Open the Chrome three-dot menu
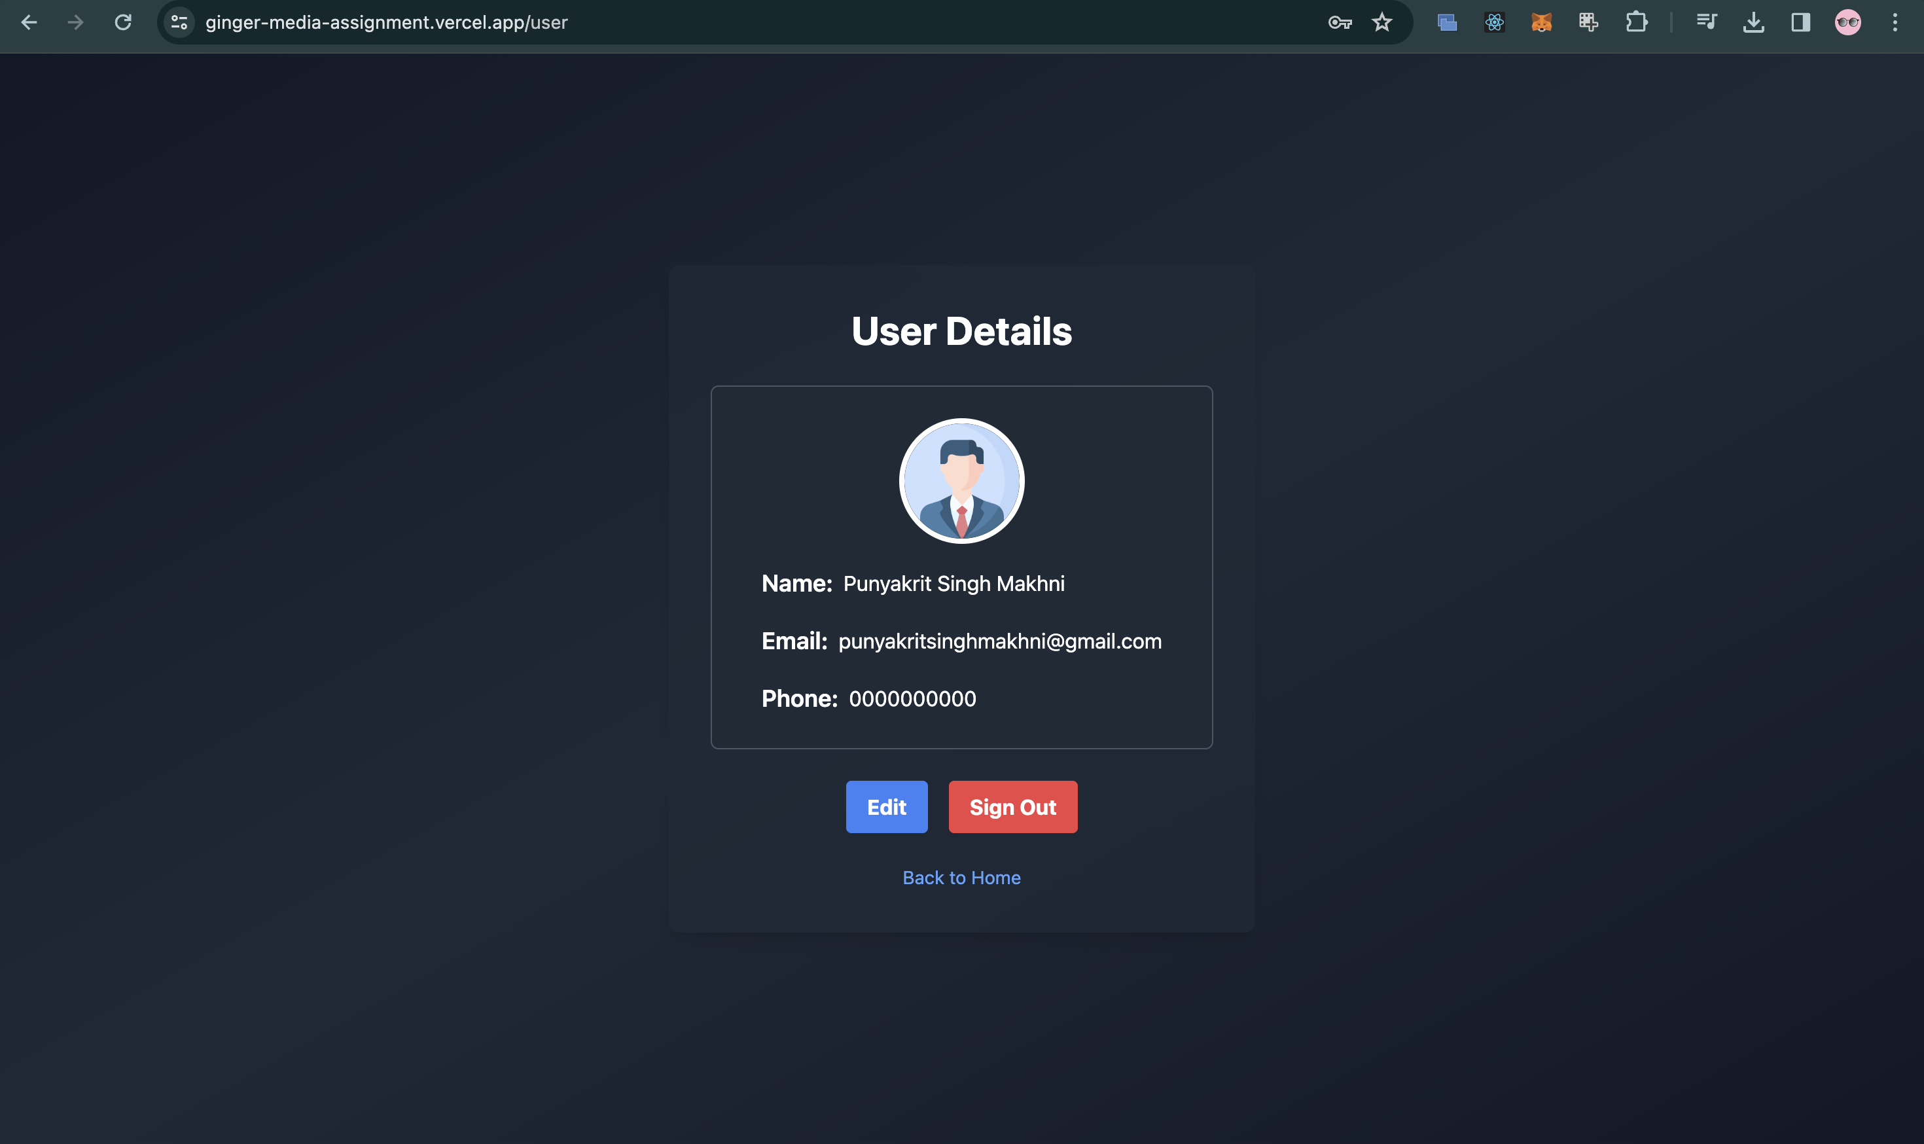This screenshot has height=1144, width=1924. [x=1895, y=22]
